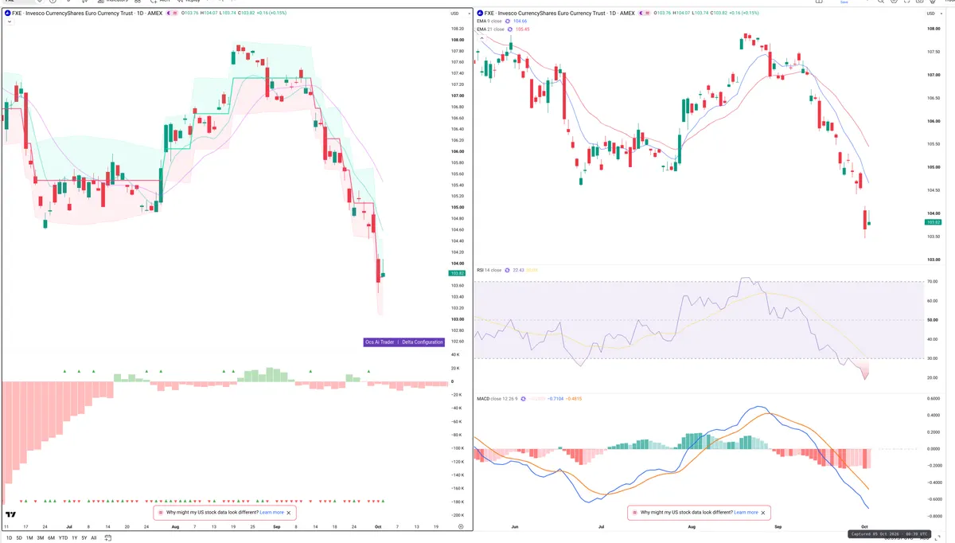Click FXE symbol title on right chart
955x543 pixels.
coord(559,14)
